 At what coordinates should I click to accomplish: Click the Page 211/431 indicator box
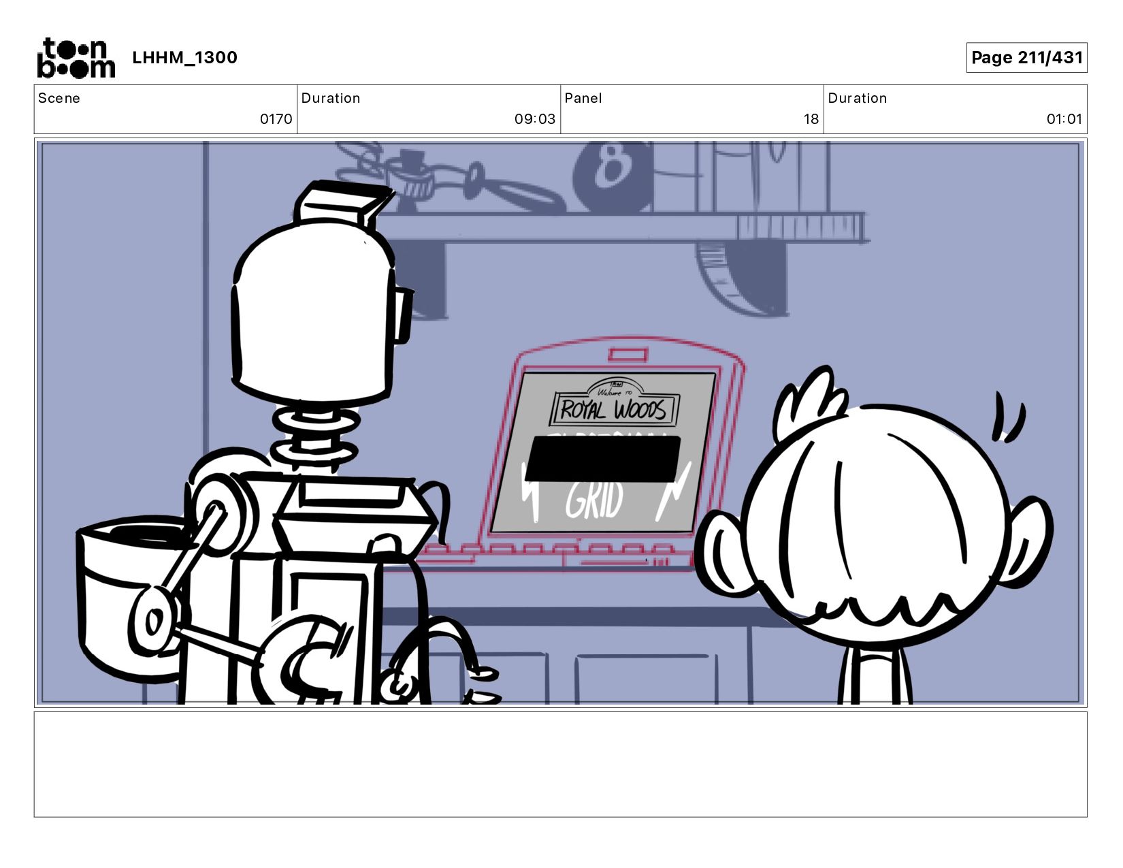pos(1026,57)
